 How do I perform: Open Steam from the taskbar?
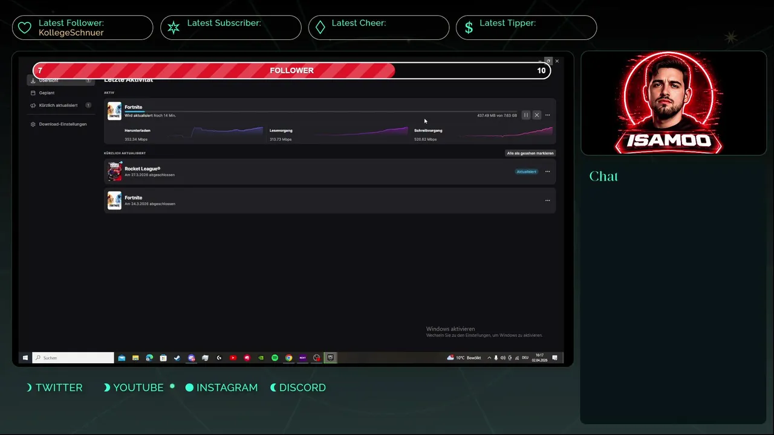click(x=177, y=358)
